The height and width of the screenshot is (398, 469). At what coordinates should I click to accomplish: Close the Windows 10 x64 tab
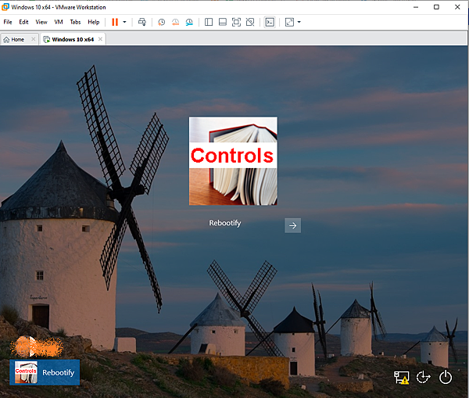(x=100, y=39)
